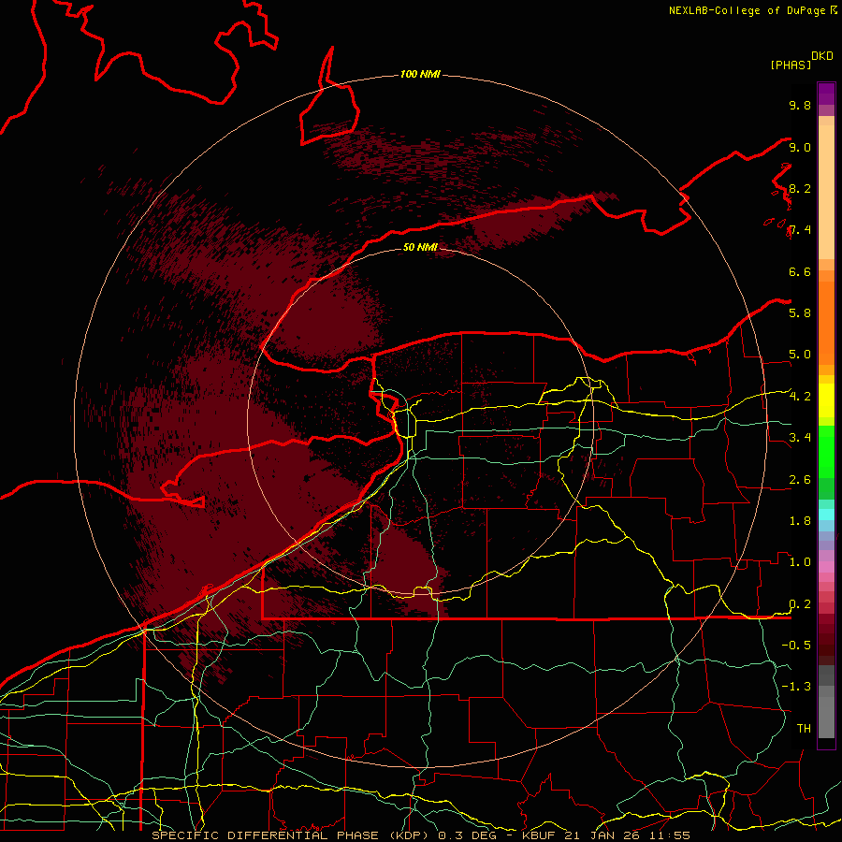
Task: Click the pink segment of the color bar
Action: [x=826, y=567]
